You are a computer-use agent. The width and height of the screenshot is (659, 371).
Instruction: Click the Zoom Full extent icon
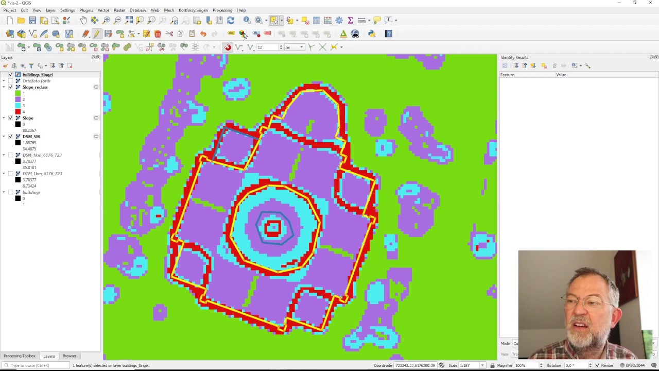(129, 20)
